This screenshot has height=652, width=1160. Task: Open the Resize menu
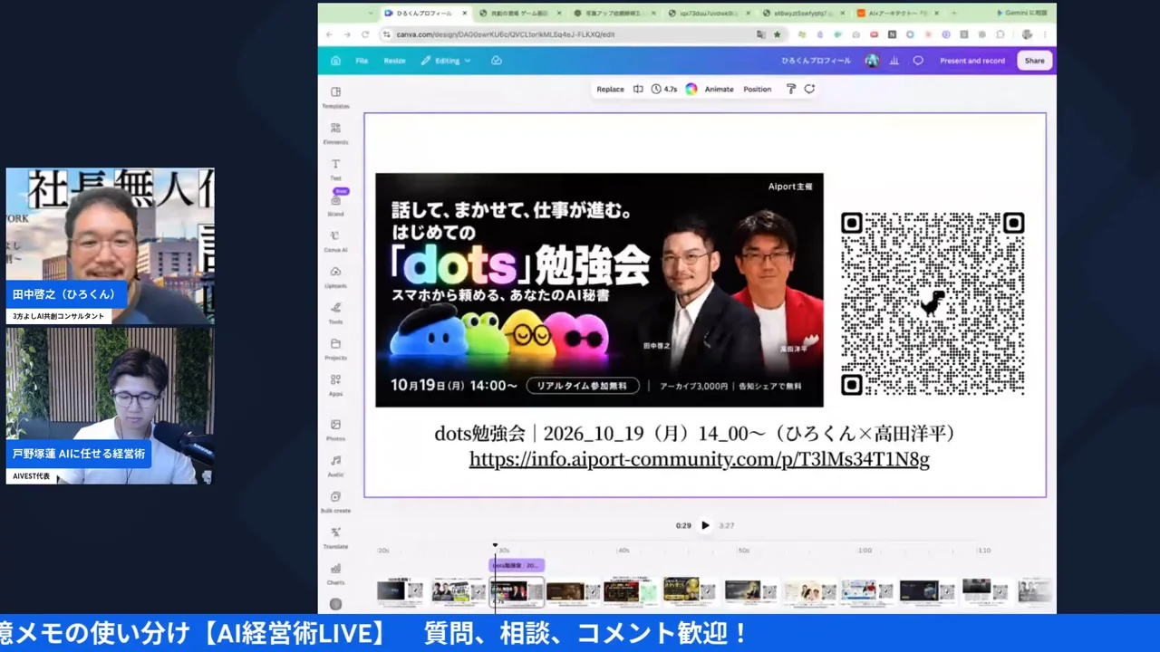tap(394, 61)
